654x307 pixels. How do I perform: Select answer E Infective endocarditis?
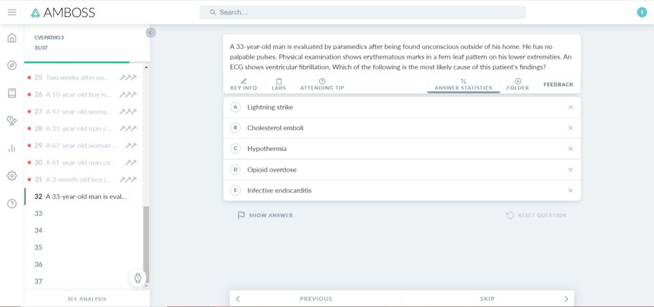402,190
